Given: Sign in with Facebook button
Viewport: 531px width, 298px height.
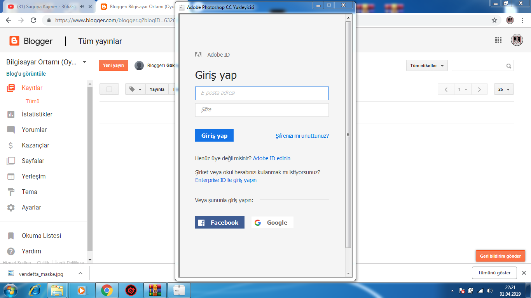Looking at the screenshot, I should 220,222.
